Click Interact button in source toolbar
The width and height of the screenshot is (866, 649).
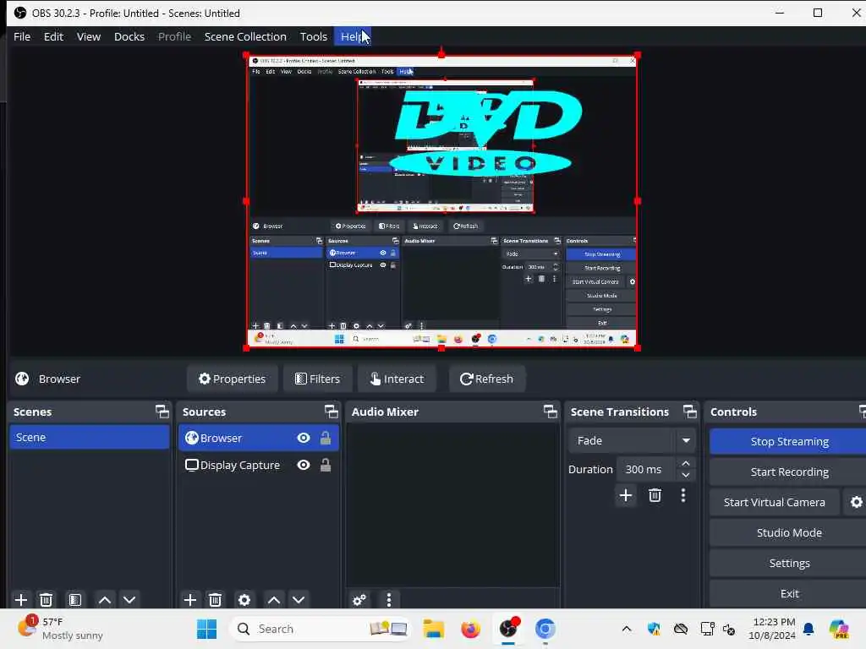pos(397,379)
